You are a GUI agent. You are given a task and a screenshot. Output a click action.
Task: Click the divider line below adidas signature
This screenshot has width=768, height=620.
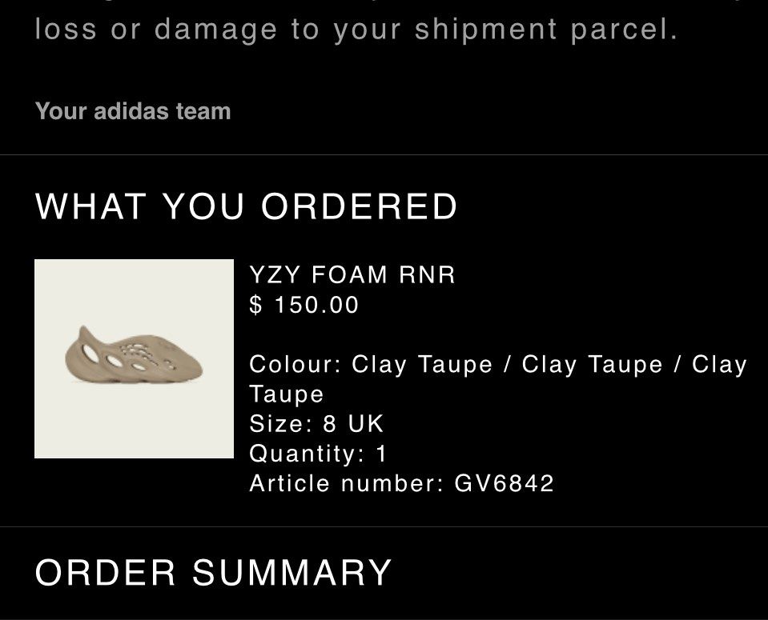(x=384, y=154)
